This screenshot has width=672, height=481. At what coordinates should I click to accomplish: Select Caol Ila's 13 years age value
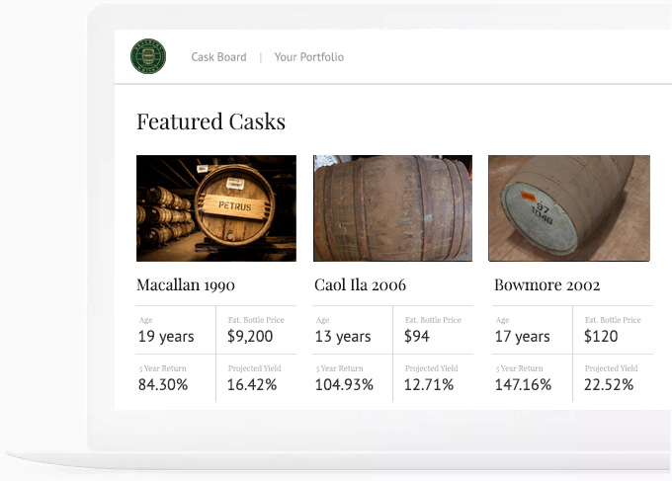tap(343, 337)
